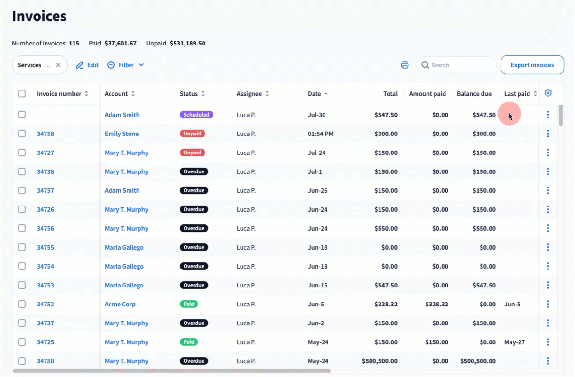
Task: Open three-dot menu for Adam Smith scheduled row
Action: (548, 115)
